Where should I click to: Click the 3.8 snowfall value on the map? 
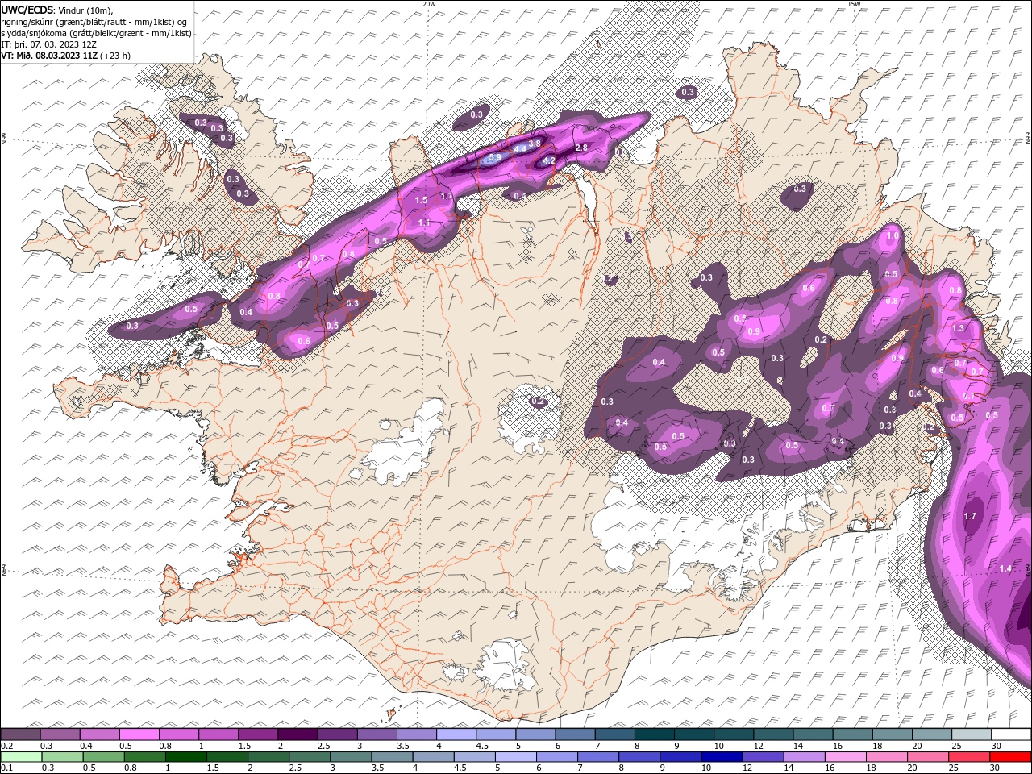(x=534, y=143)
